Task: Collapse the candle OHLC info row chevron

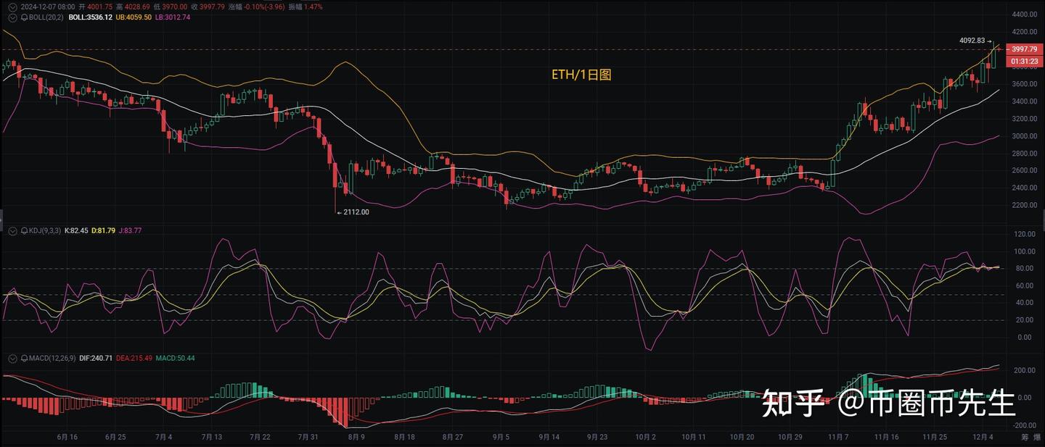Action: (12, 6)
